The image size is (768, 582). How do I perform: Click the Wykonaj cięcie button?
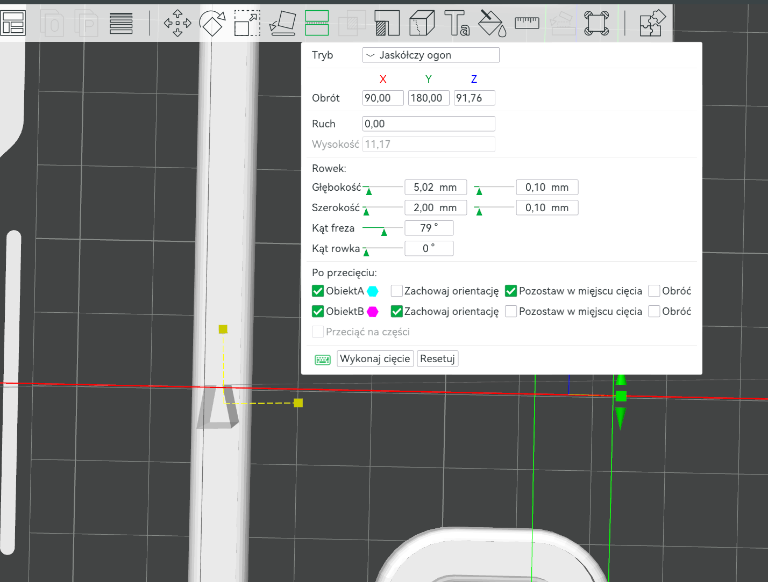click(x=375, y=359)
